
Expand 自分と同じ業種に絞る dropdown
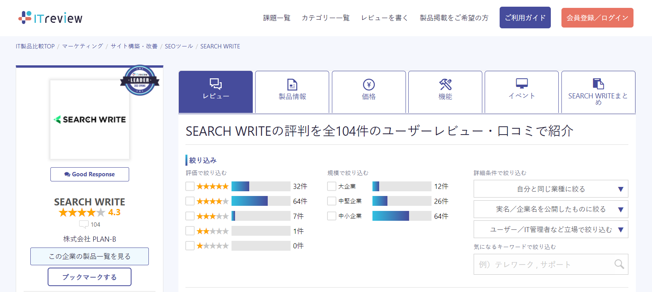click(x=550, y=189)
